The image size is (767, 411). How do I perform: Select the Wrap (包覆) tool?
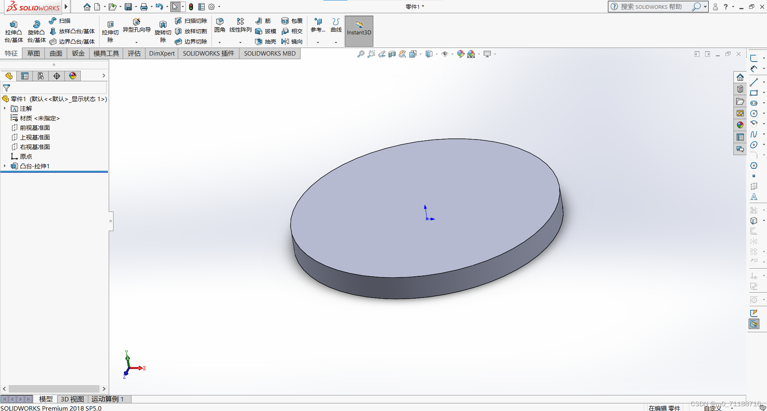[292, 21]
